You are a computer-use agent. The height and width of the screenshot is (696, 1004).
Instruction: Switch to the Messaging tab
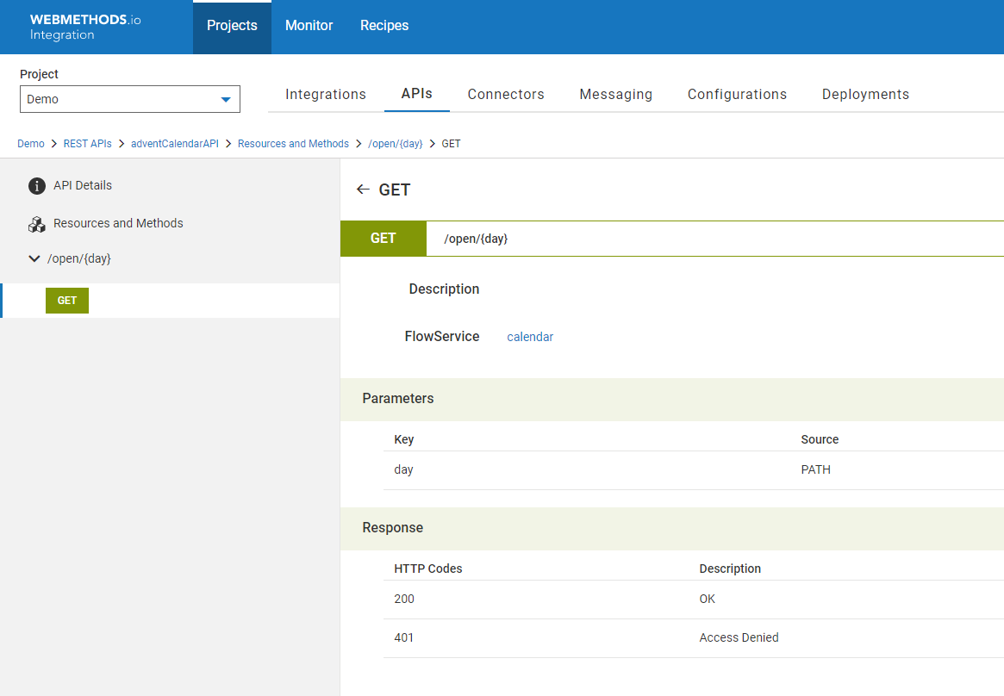coord(615,95)
